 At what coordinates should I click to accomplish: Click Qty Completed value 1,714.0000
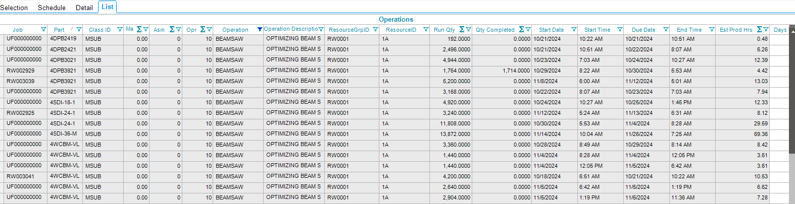click(516, 71)
